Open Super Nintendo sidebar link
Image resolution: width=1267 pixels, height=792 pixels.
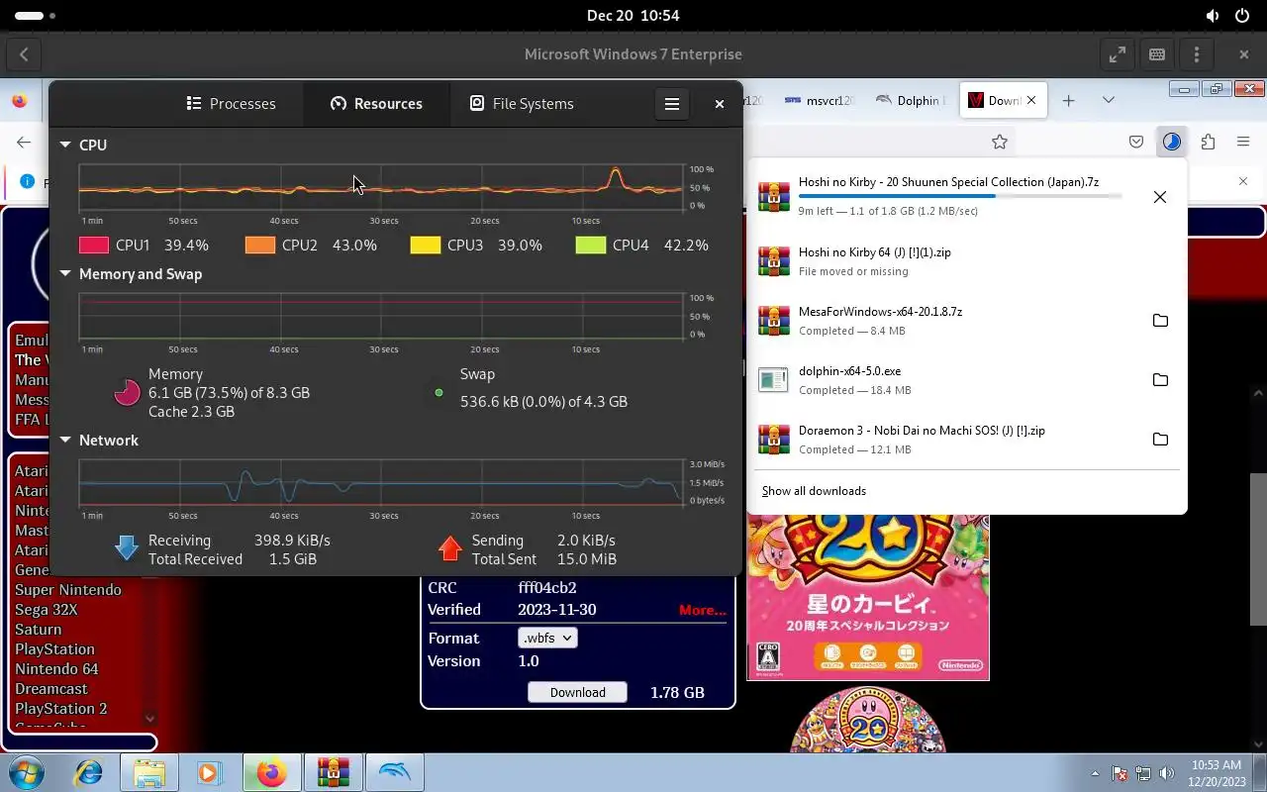pyautogui.click(x=68, y=590)
